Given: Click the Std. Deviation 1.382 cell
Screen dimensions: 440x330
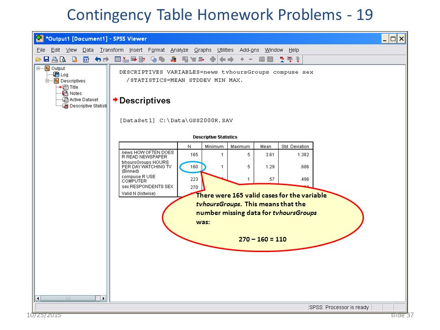Looking at the screenshot, I should tap(303, 154).
